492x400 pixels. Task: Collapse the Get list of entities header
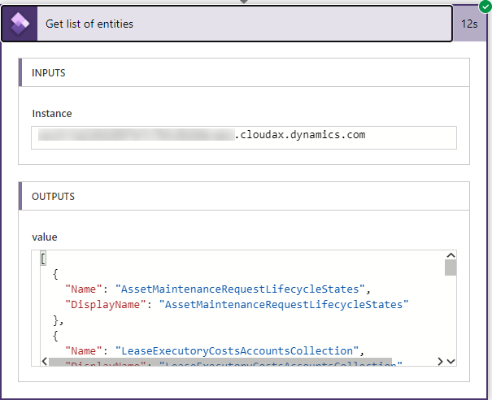pos(227,24)
